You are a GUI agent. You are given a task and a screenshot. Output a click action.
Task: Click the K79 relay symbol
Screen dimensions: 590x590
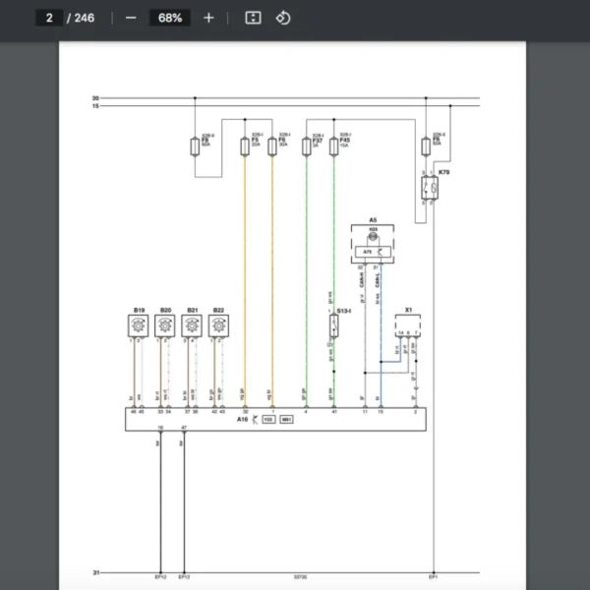click(x=430, y=188)
